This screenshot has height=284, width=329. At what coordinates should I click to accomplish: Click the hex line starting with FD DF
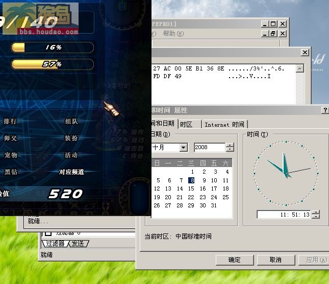[212, 76]
